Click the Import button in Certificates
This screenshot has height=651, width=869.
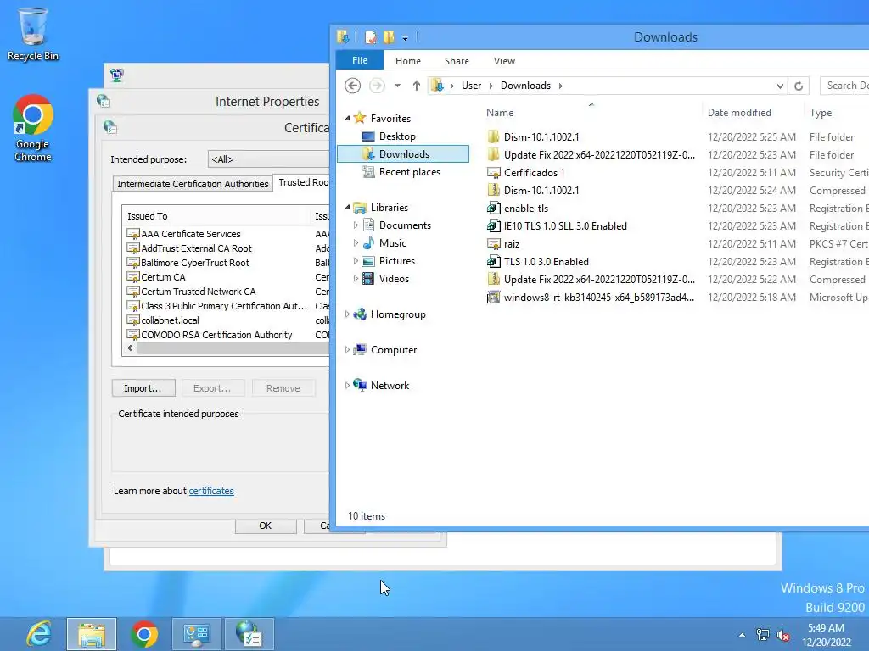143,388
